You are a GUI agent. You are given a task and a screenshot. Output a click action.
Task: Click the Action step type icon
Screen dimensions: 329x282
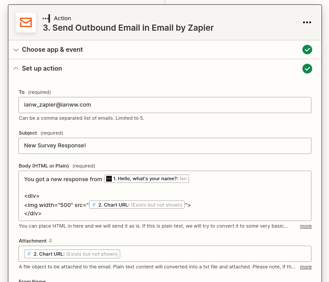46,18
